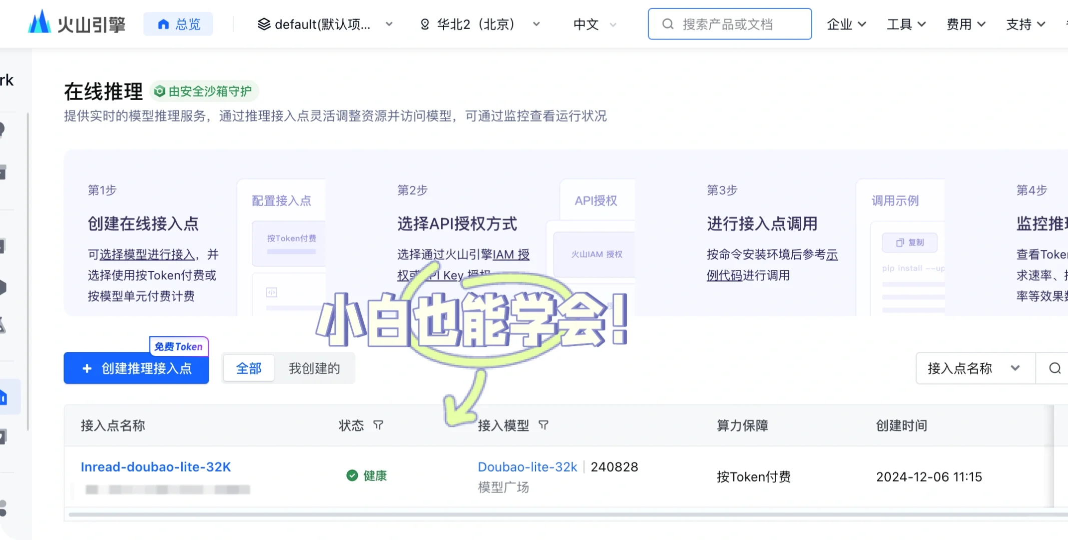Screen dimensions: 1068x540
Task: Open the 工具 menu
Action: click(906, 23)
